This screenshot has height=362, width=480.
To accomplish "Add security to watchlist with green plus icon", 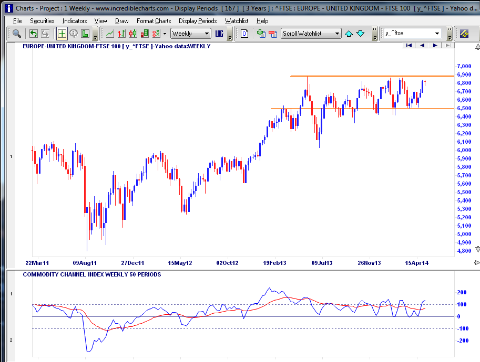I will (261, 33).
